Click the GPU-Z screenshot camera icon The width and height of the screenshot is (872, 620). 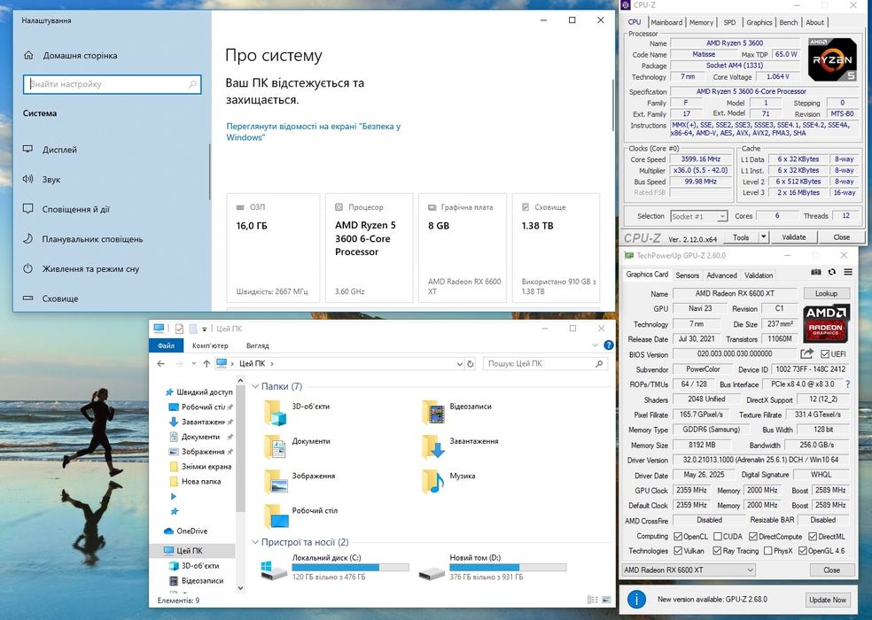816,272
